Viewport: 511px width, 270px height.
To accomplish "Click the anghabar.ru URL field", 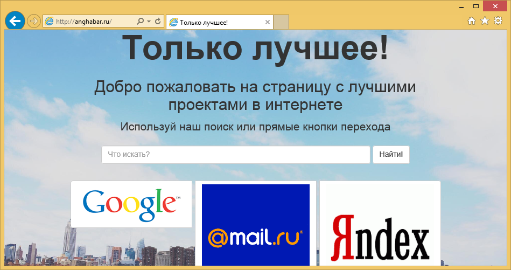I will point(89,22).
